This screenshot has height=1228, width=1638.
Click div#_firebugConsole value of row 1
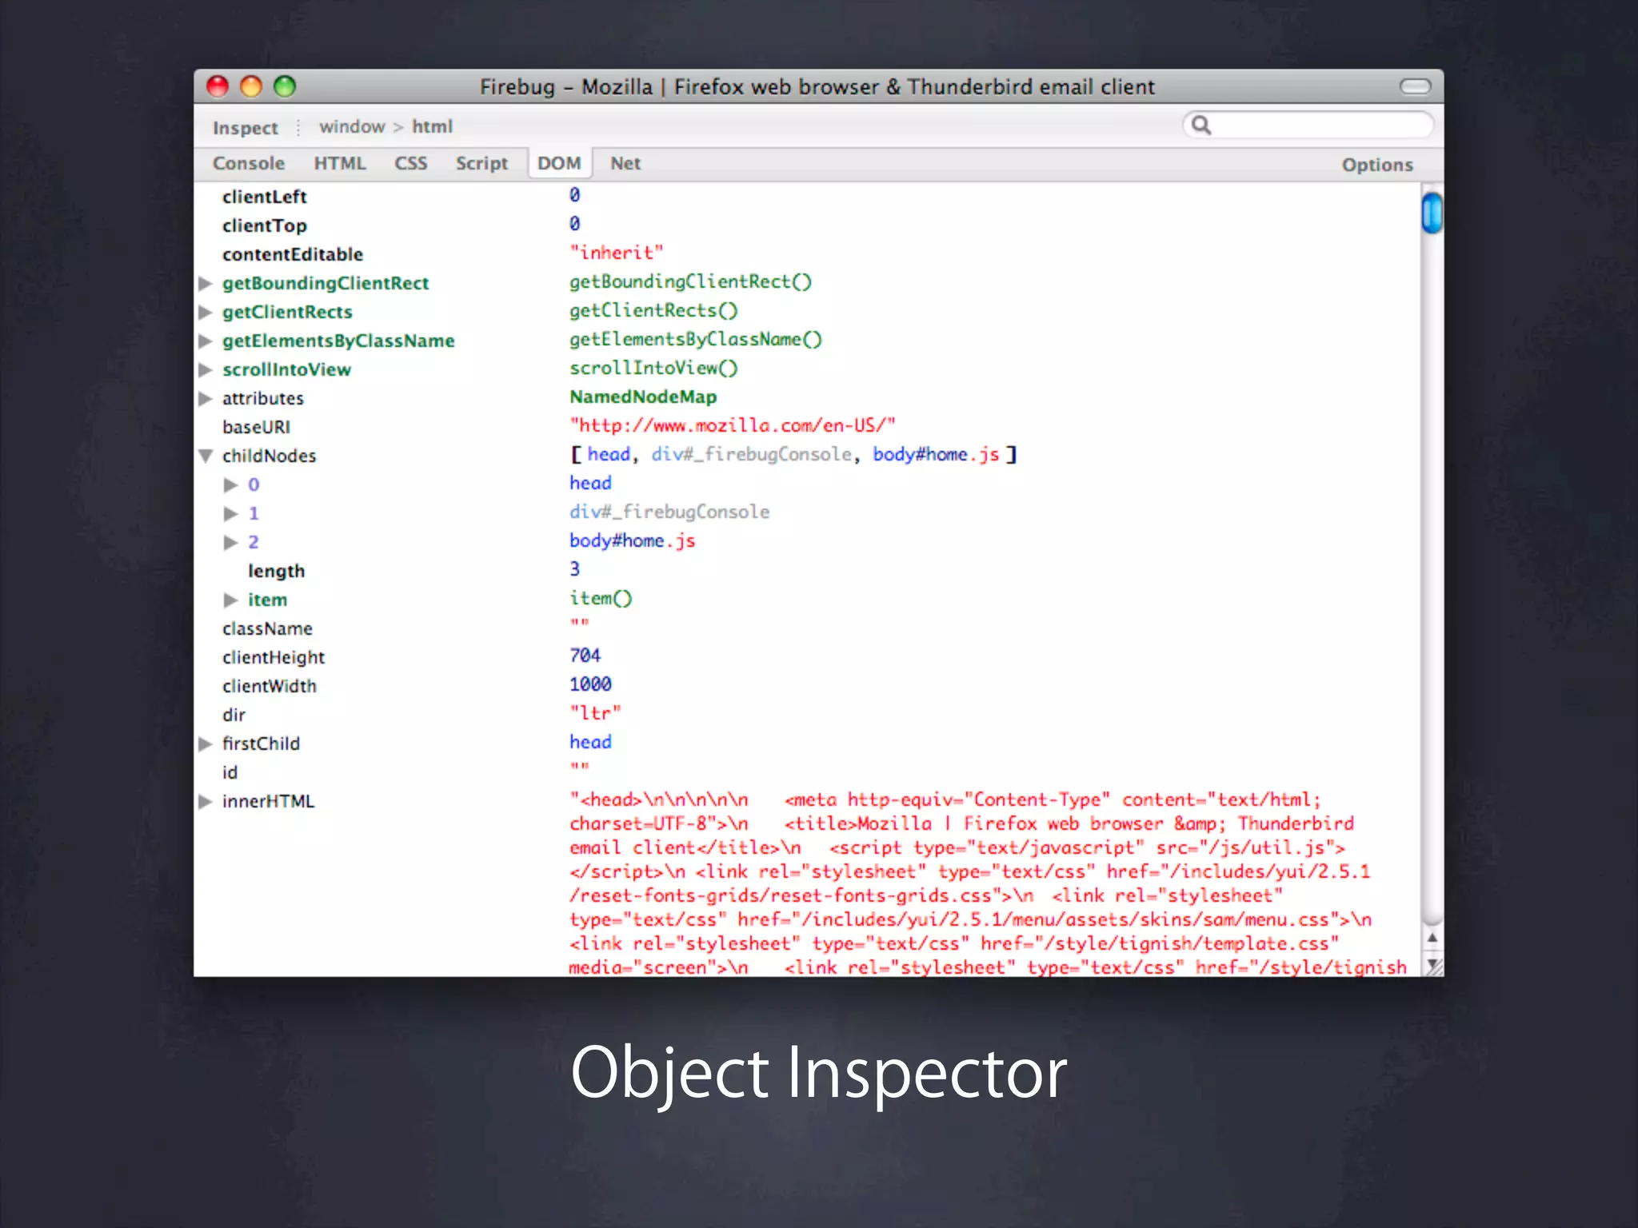pyautogui.click(x=669, y=512)
